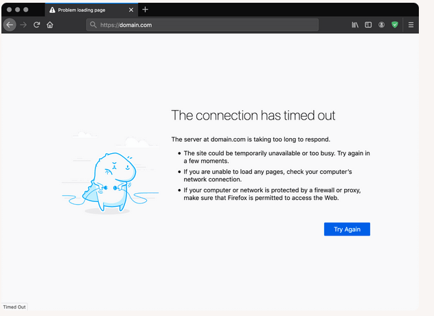The image size is (434, 316).
Task: Click the maximize window button
Action: click(25, 10)
